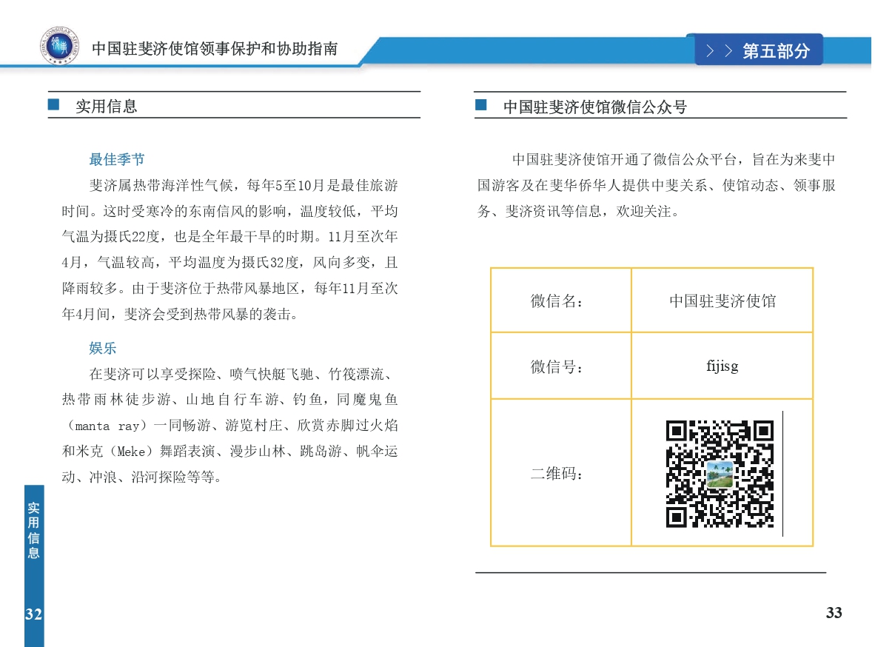Screen dimensions: 875x647
Task: Click the consular affairs emblem logo
Action: (58, 48)
